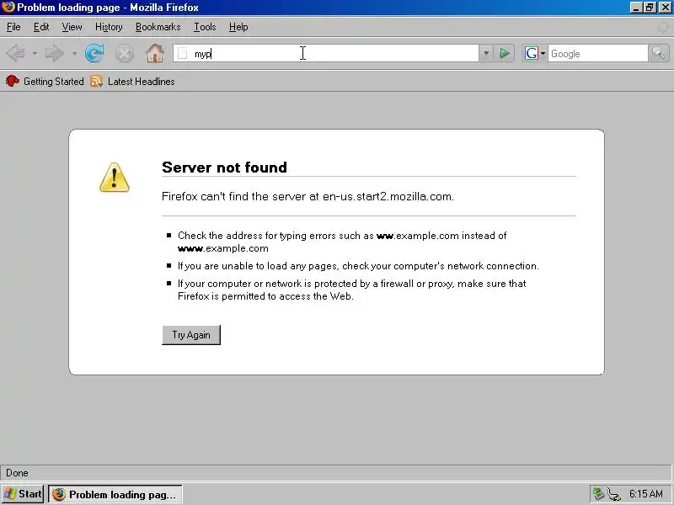
Task: Click the Server not found heading
Action: tap(224, 167)
